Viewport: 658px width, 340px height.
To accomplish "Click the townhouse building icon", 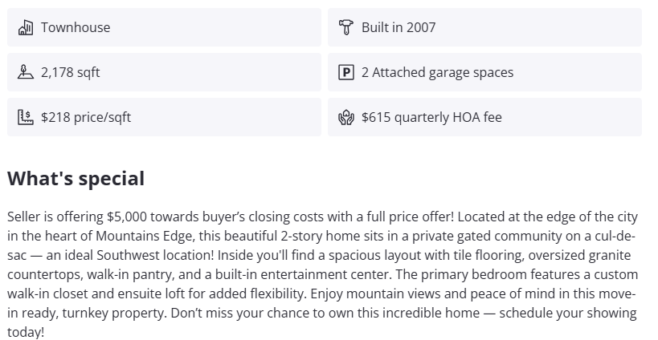I will point(25,27).
